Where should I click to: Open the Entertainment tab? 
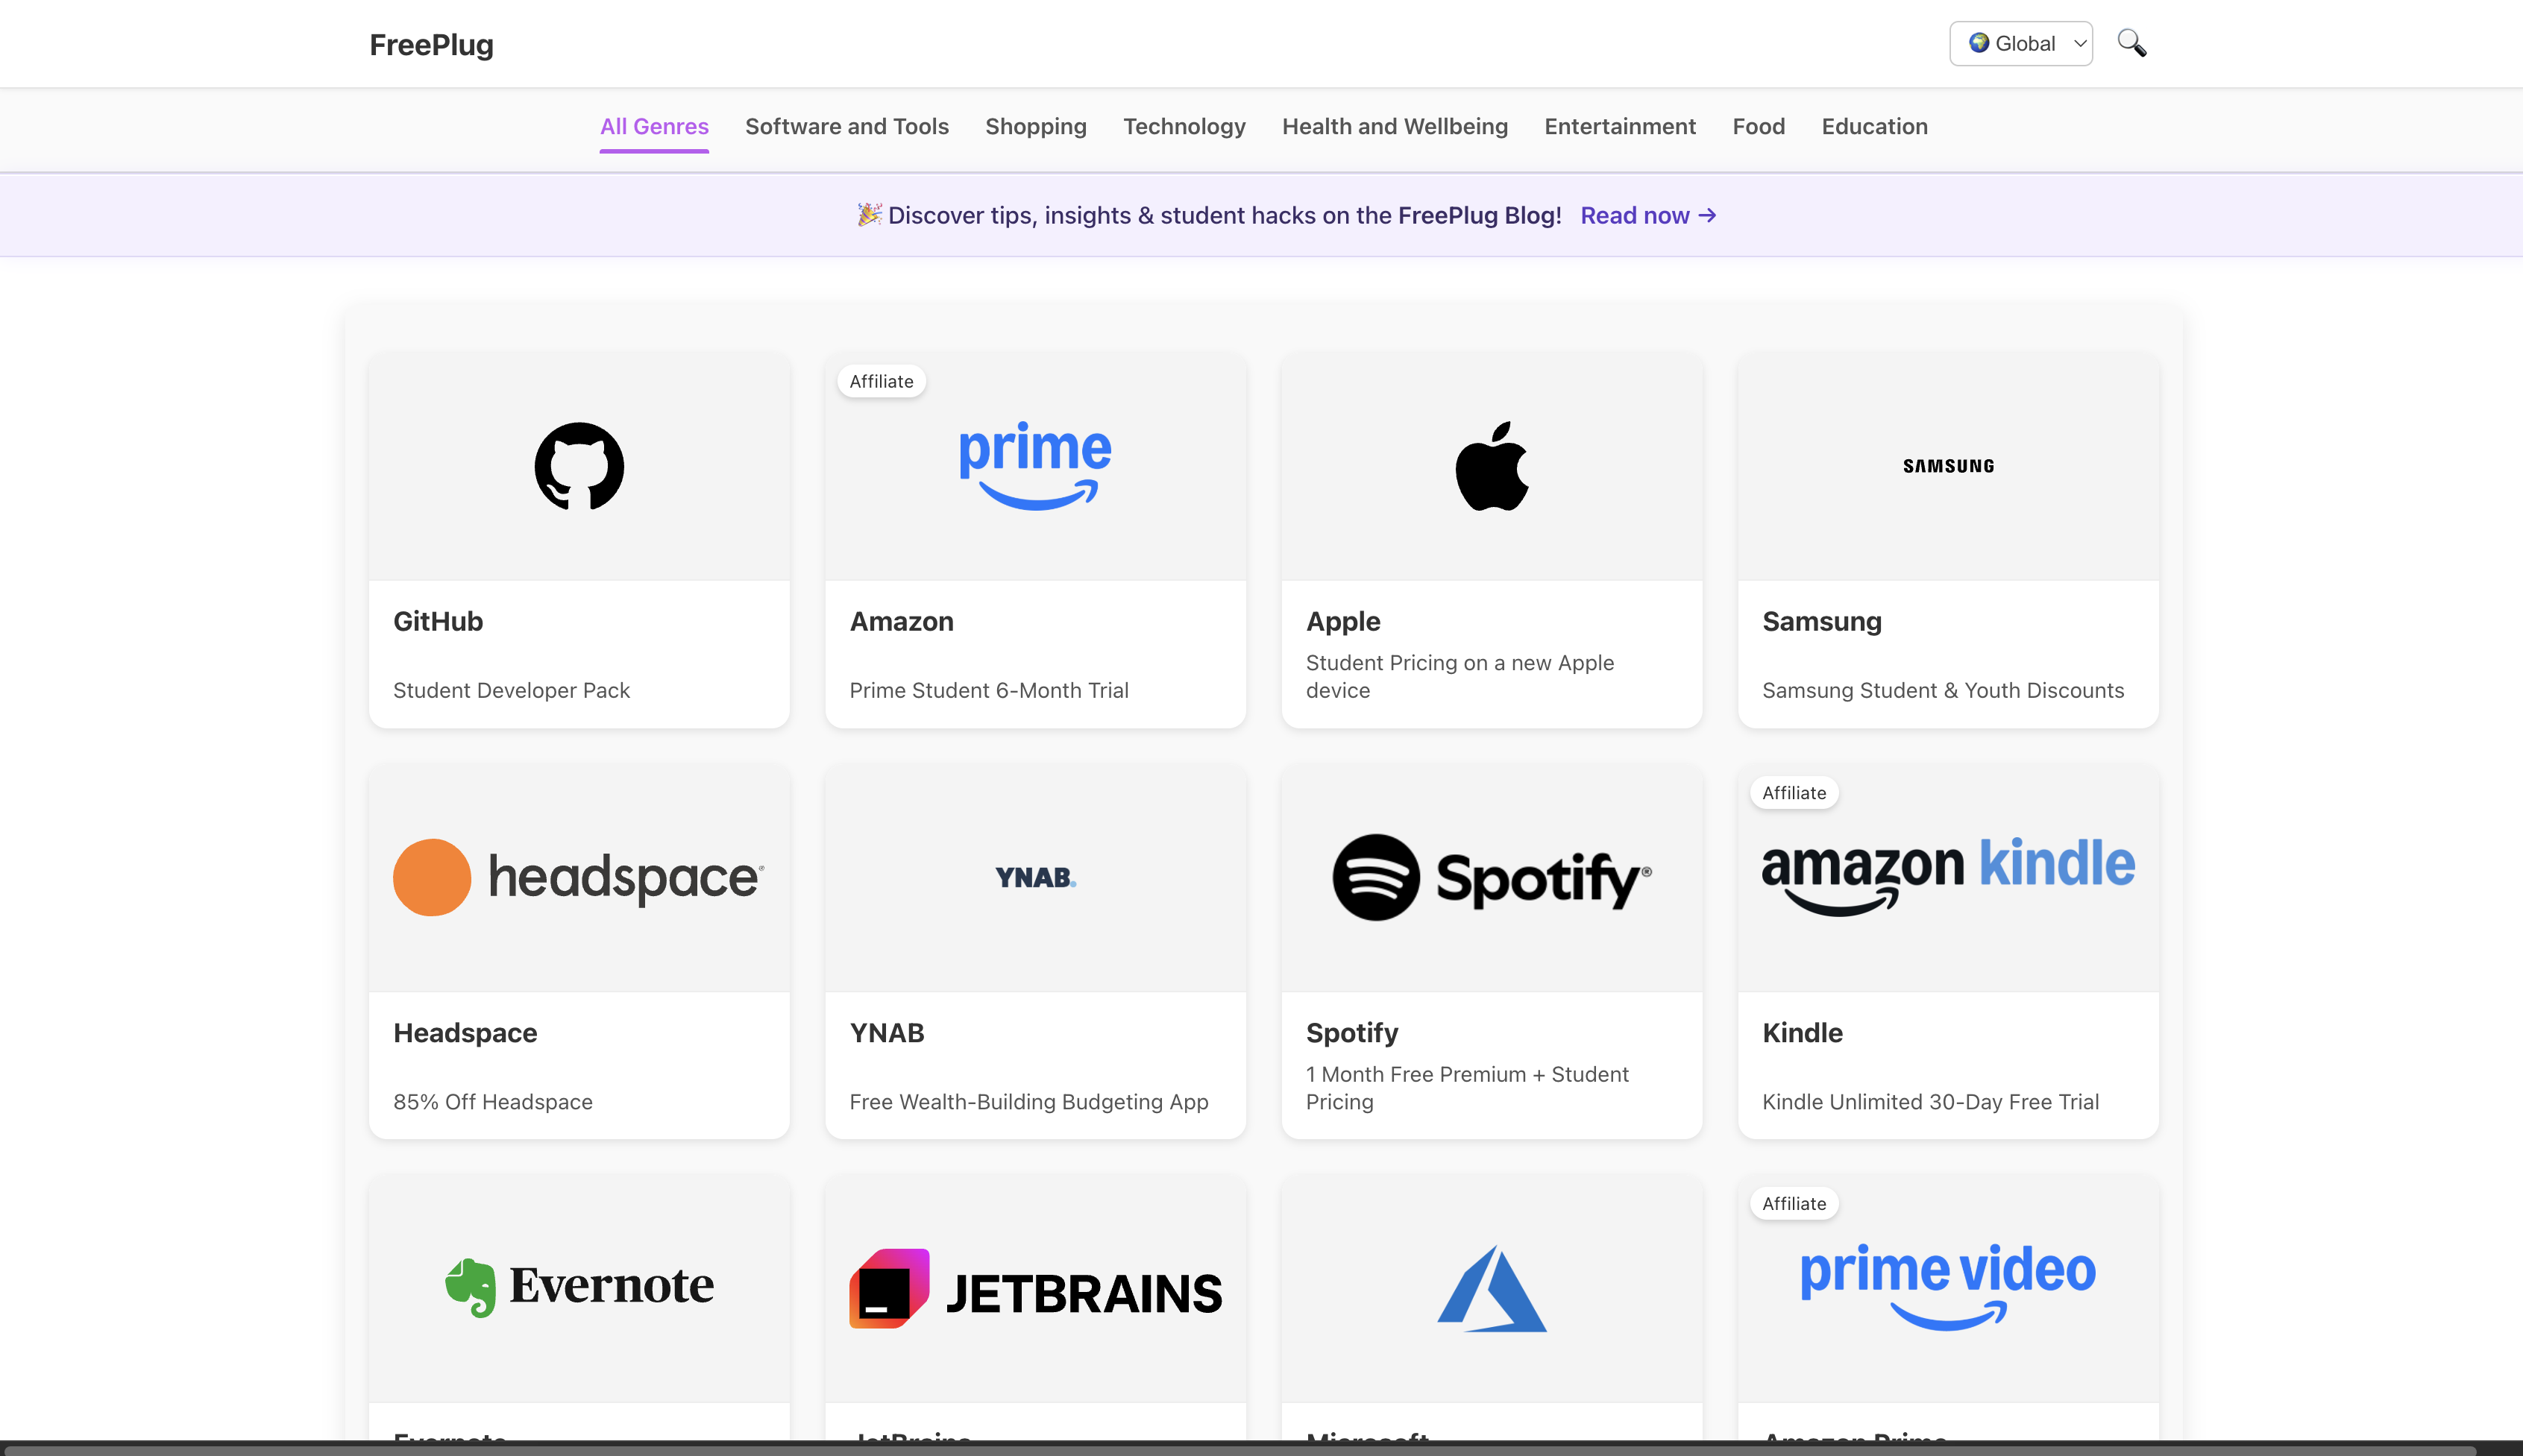point(1620,126)
